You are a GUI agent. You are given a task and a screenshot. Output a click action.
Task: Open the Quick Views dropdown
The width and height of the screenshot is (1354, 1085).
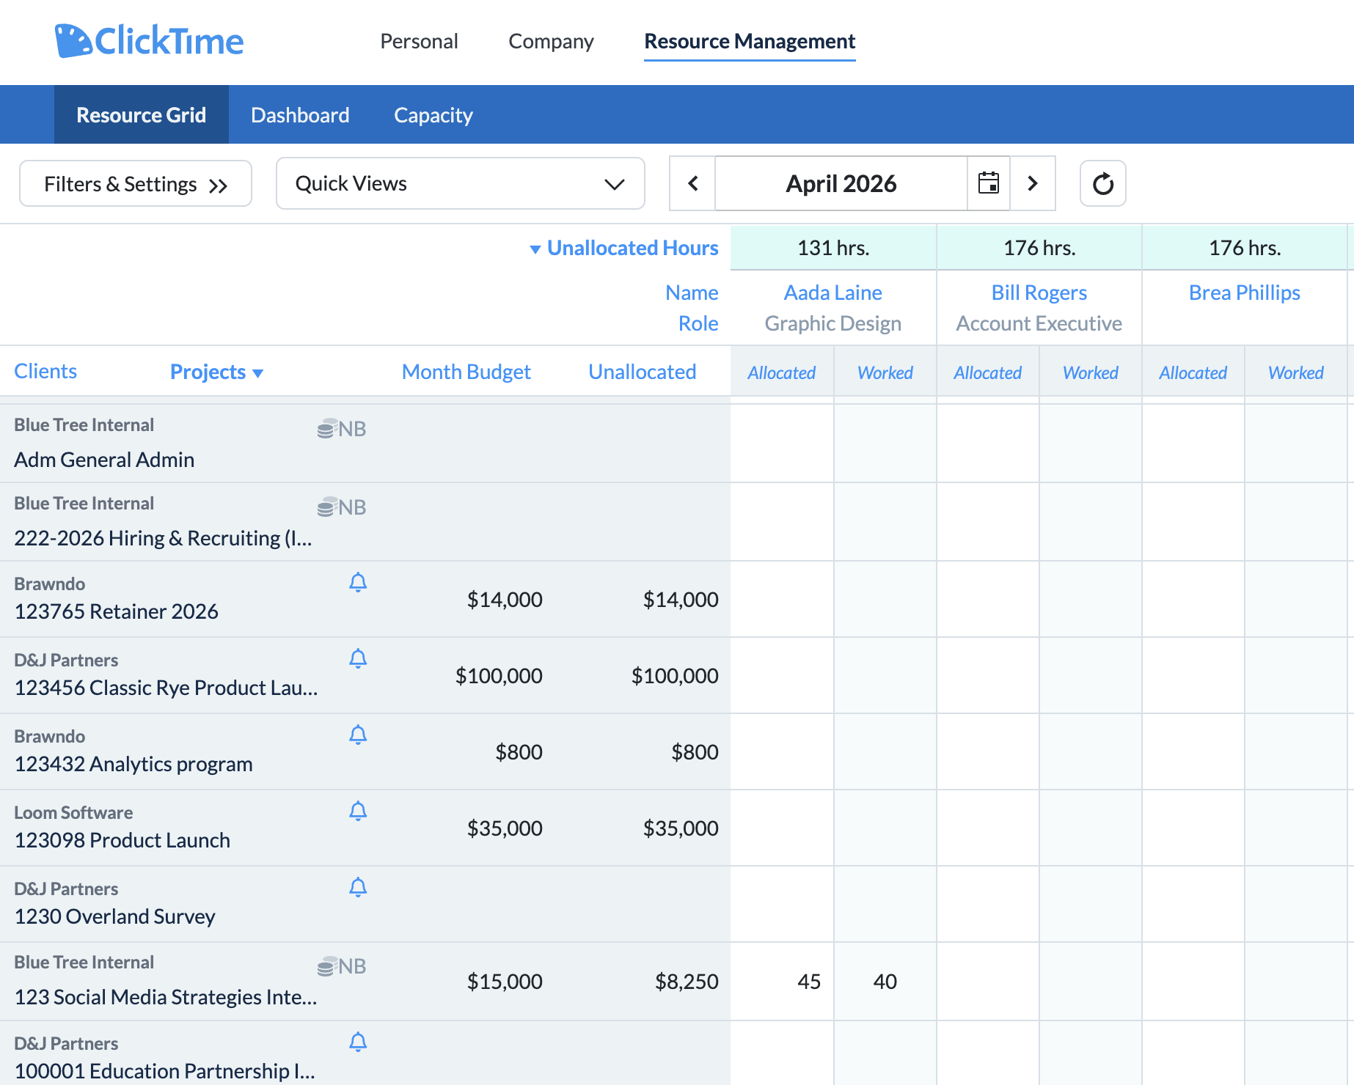[461, 183]
